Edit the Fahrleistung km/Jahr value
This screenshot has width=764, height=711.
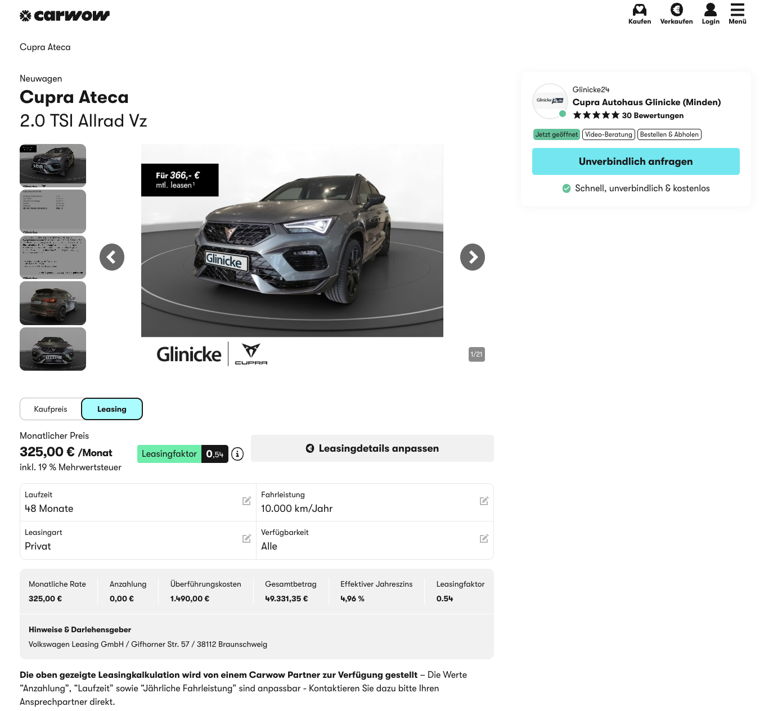tap(484, 501)
